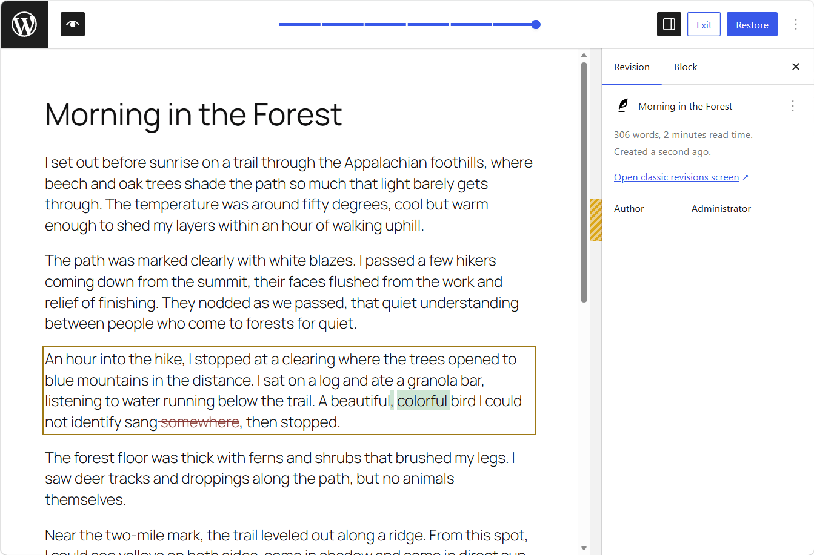Screen dimensions: 814x555
Task: Click the vertical scrollbar thumb
Action: tap(584, 182)
